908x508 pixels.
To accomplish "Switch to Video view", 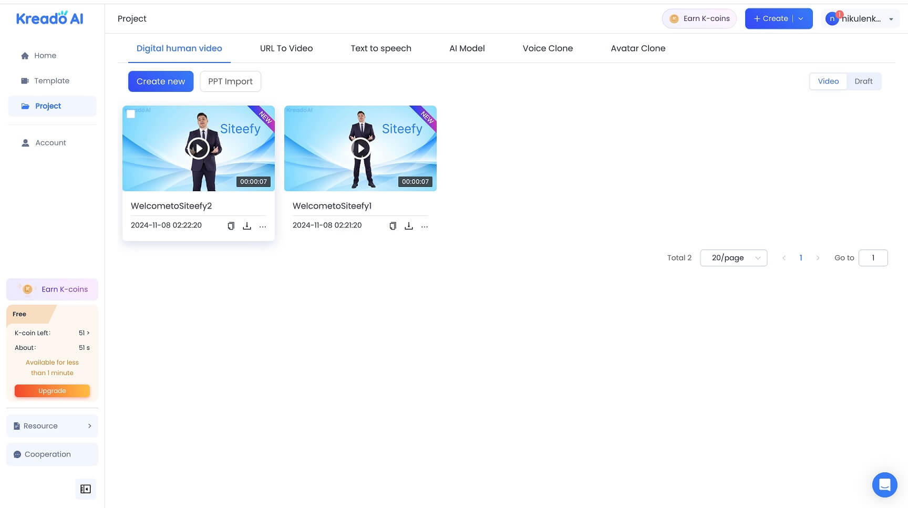I will [x=828, y=81].
